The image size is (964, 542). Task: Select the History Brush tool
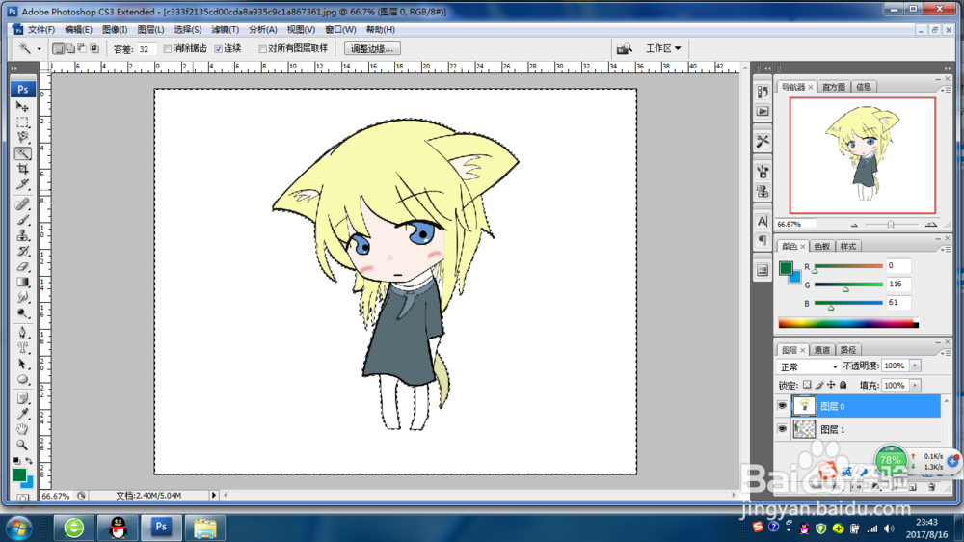click(x=23, y=251)
